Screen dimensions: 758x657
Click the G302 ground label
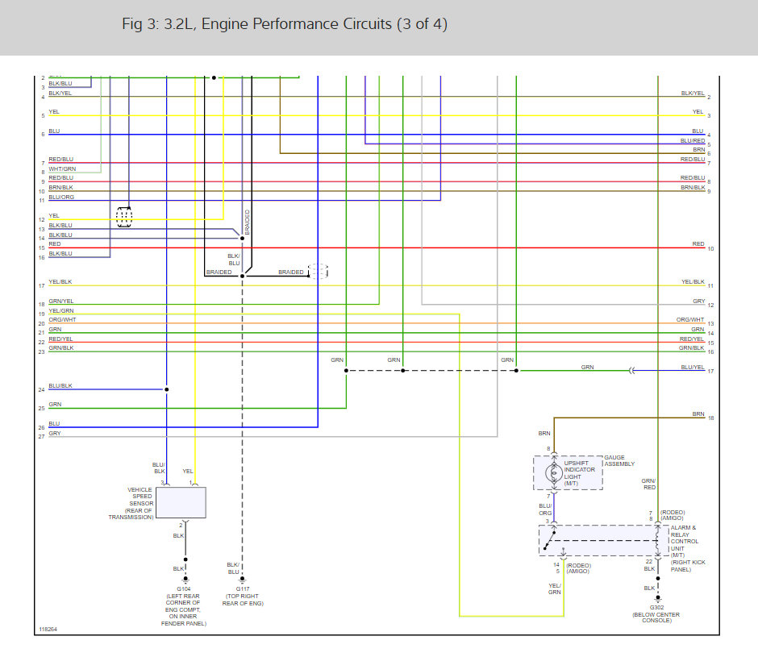tap(656, 607)
